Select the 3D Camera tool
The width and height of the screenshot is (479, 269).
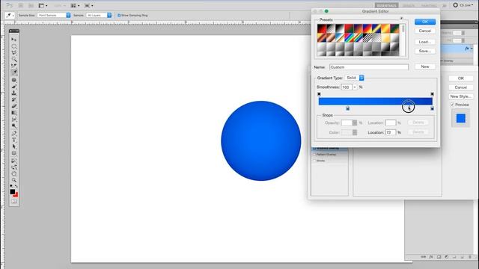click(x=13, y=167)
